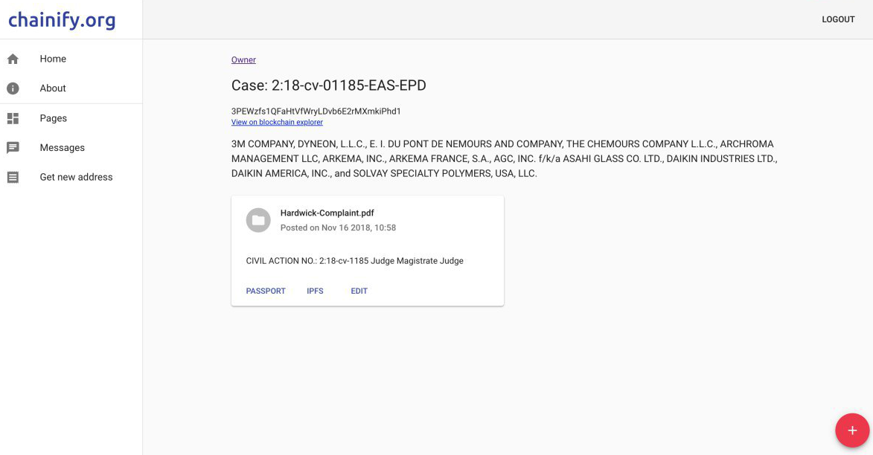Click the Messages chat bubble icon
873x455 pixels.
tap(13, 148)
